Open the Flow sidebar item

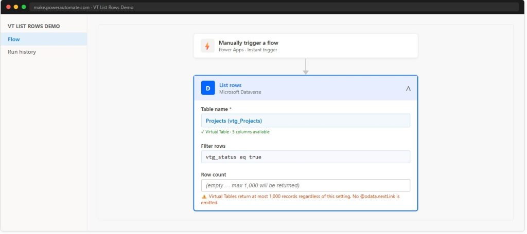click(x=44, y=39)
